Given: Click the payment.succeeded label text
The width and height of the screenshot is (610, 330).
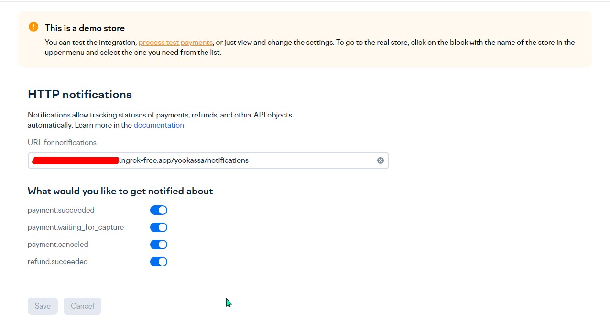Looking at the screenshot, I should pos(61,210).
